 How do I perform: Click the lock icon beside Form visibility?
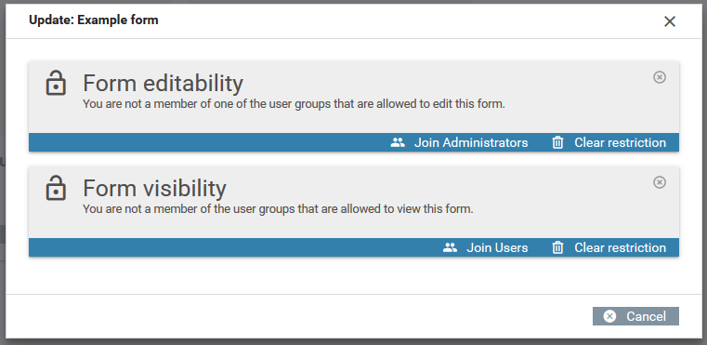click(x=56, y=188)
